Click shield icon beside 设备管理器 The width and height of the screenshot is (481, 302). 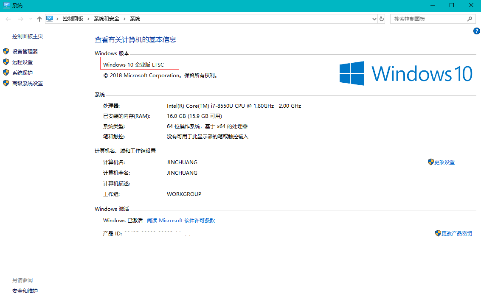(x=6, y=51)
